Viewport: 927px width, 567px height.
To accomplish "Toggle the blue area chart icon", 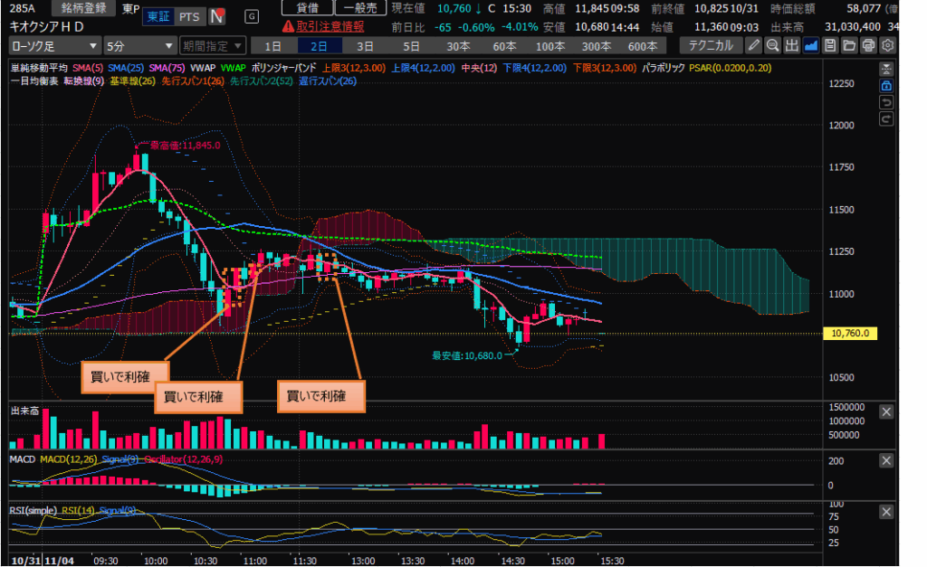I will [x=811, y=45].
